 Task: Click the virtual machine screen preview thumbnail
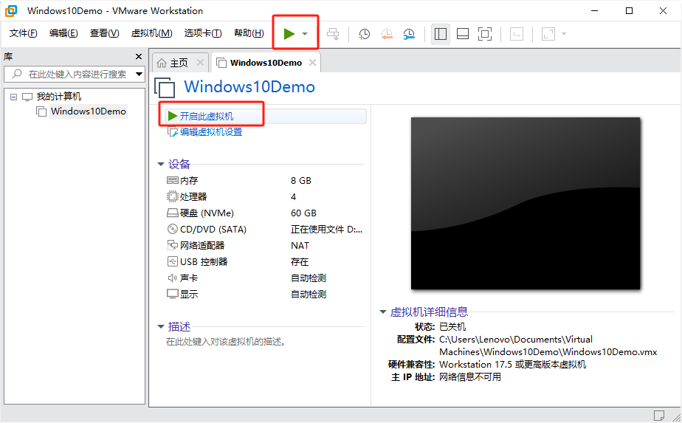(526, 203)
